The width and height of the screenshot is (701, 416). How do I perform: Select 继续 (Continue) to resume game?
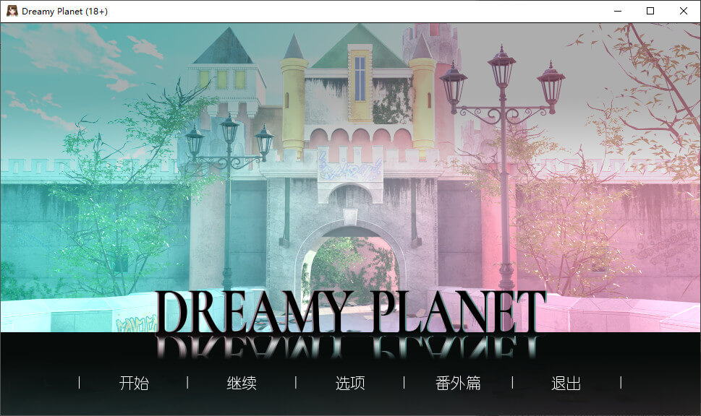[242, 383]
